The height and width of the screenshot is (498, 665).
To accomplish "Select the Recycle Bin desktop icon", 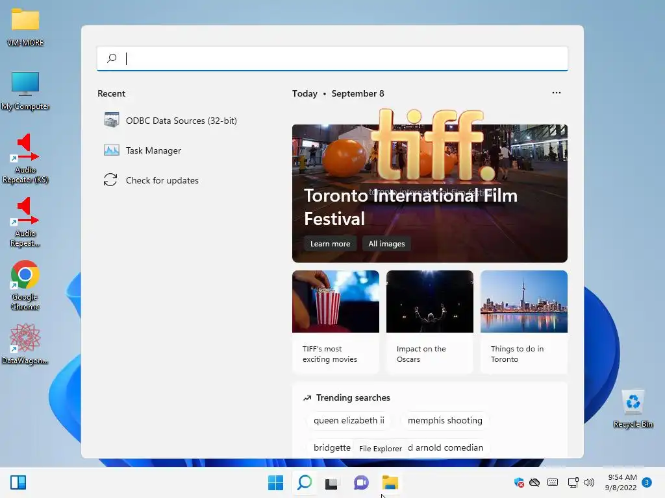I will (x=633, y=402).
